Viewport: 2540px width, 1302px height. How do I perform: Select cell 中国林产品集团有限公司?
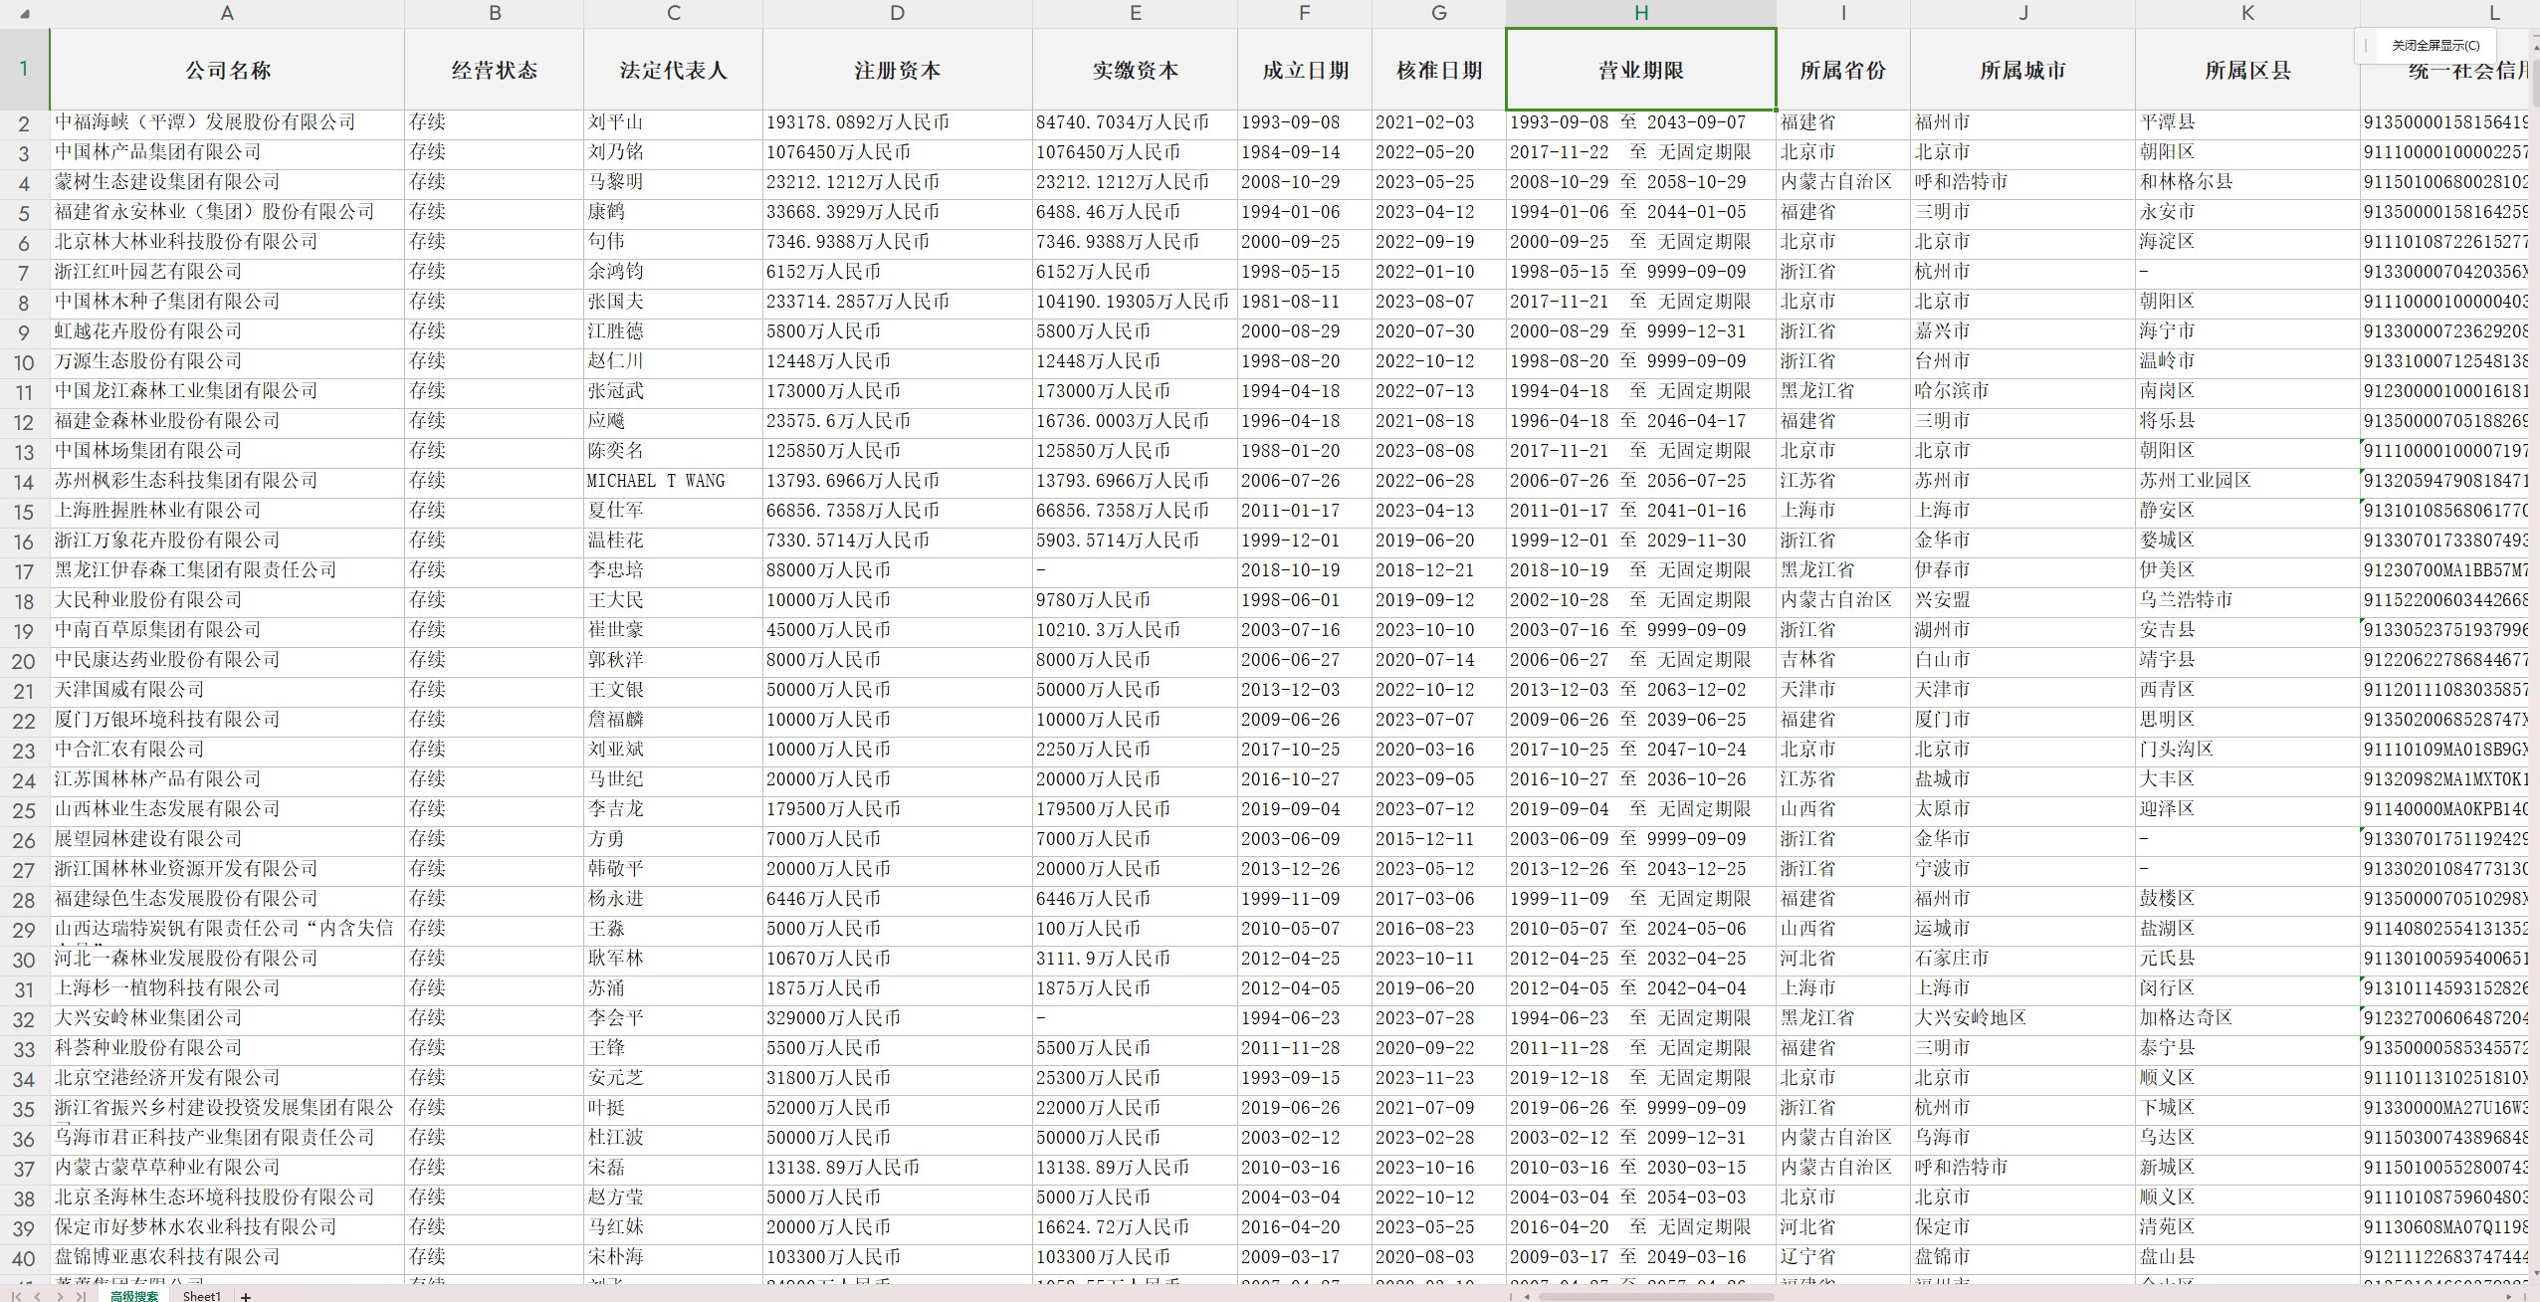tap(227, 152)
